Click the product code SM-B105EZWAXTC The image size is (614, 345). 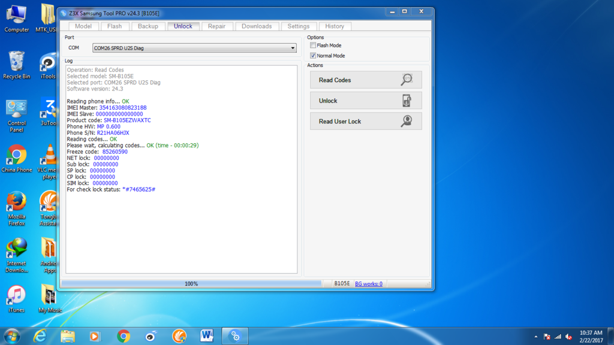127,120
